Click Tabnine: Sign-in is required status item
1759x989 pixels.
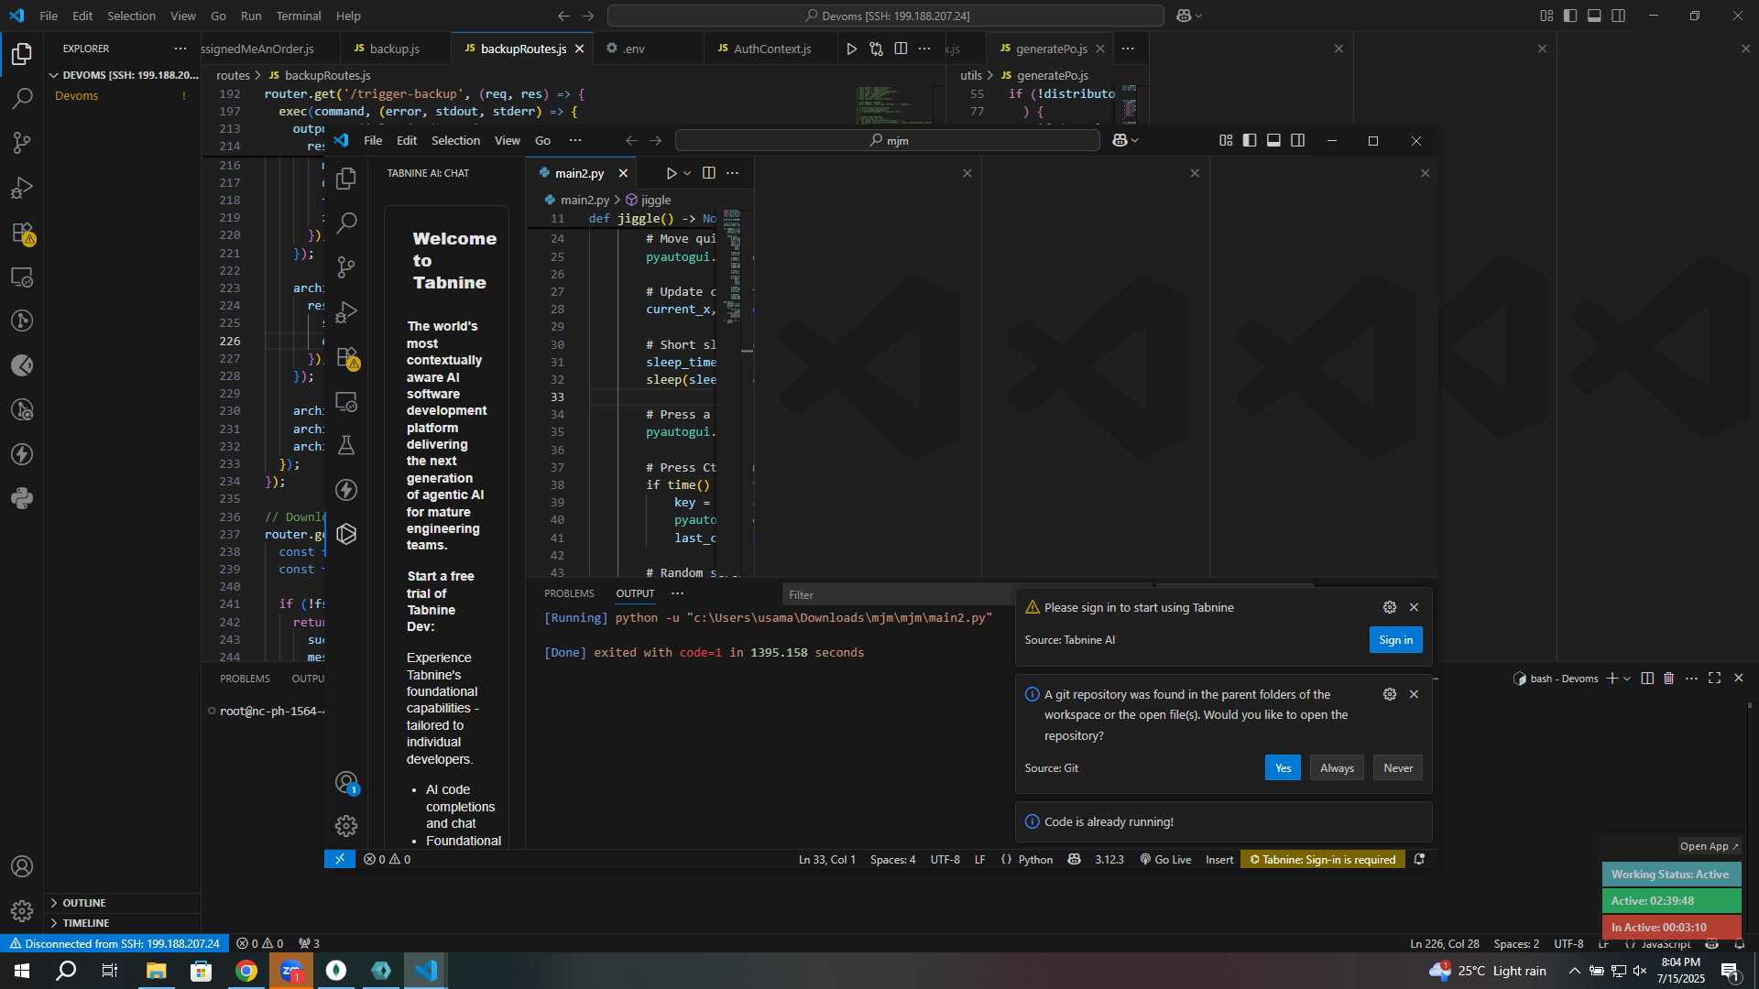(1322, 859)
